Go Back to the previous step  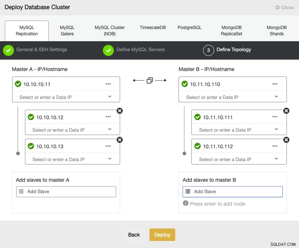(134, 235)
